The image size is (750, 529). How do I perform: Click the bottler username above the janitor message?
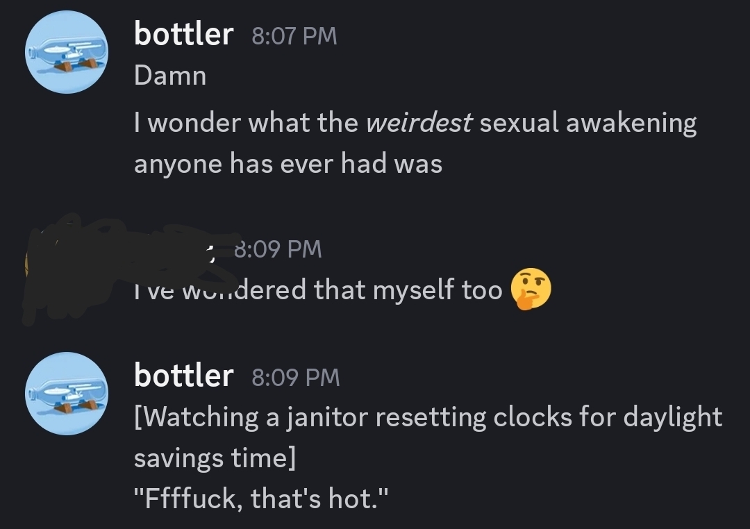click(183, 376)
